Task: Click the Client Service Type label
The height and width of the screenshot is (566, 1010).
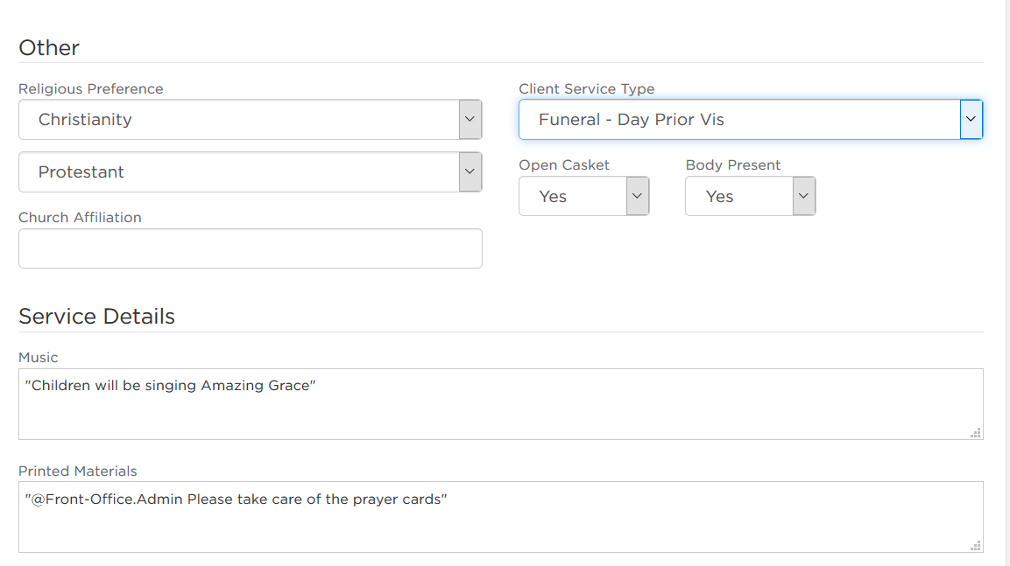Action: 586,88
